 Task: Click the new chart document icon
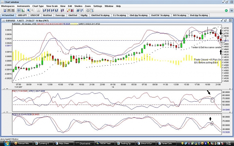[5, 10]
